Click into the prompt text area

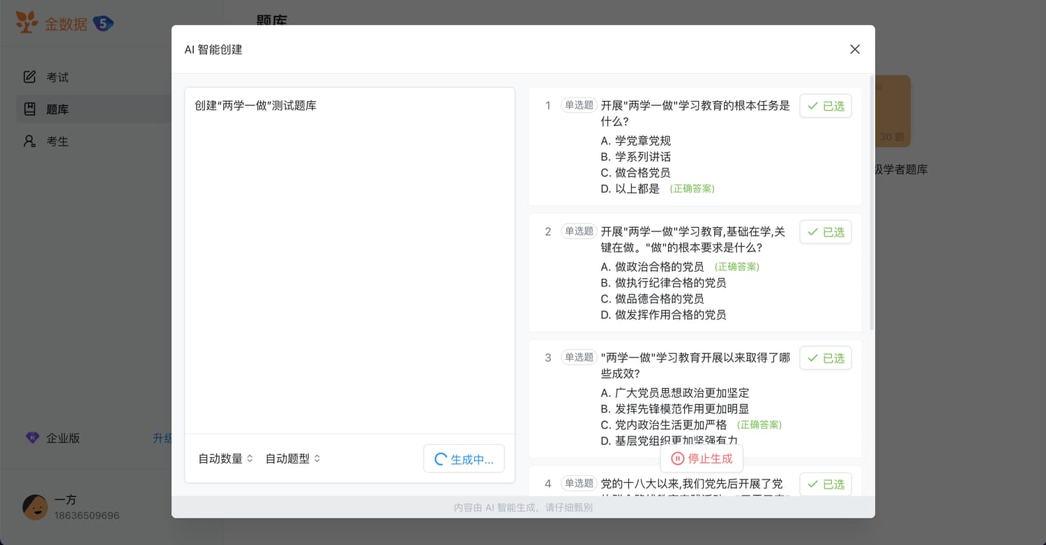click(x=349, y=265)
